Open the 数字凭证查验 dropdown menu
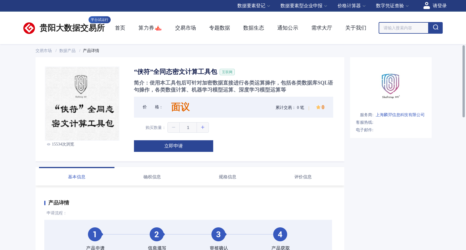Image resolution: width=466 pixels, height=250 pixels. (392, 6)
